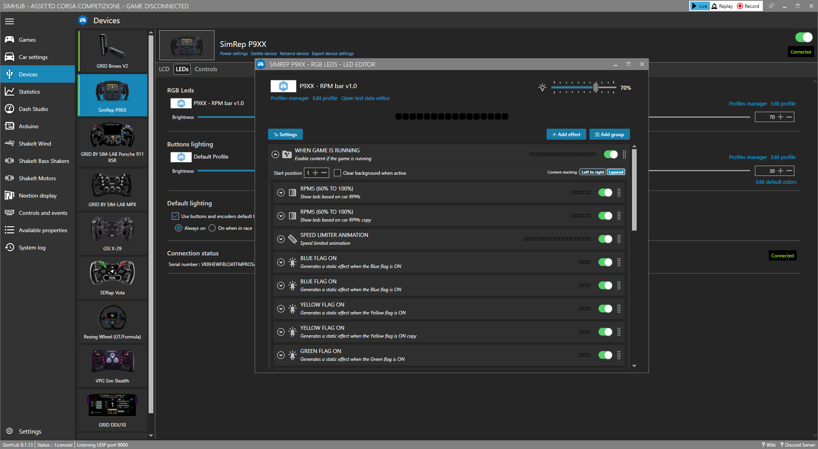Click the brightness sun icon in LED editor
The image size is (818, 449).
click(x=542, y=87)
